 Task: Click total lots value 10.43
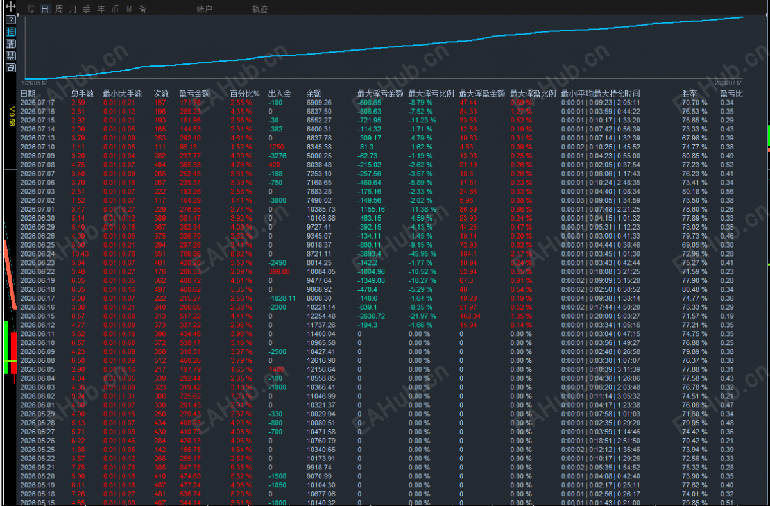click(81, 254)
